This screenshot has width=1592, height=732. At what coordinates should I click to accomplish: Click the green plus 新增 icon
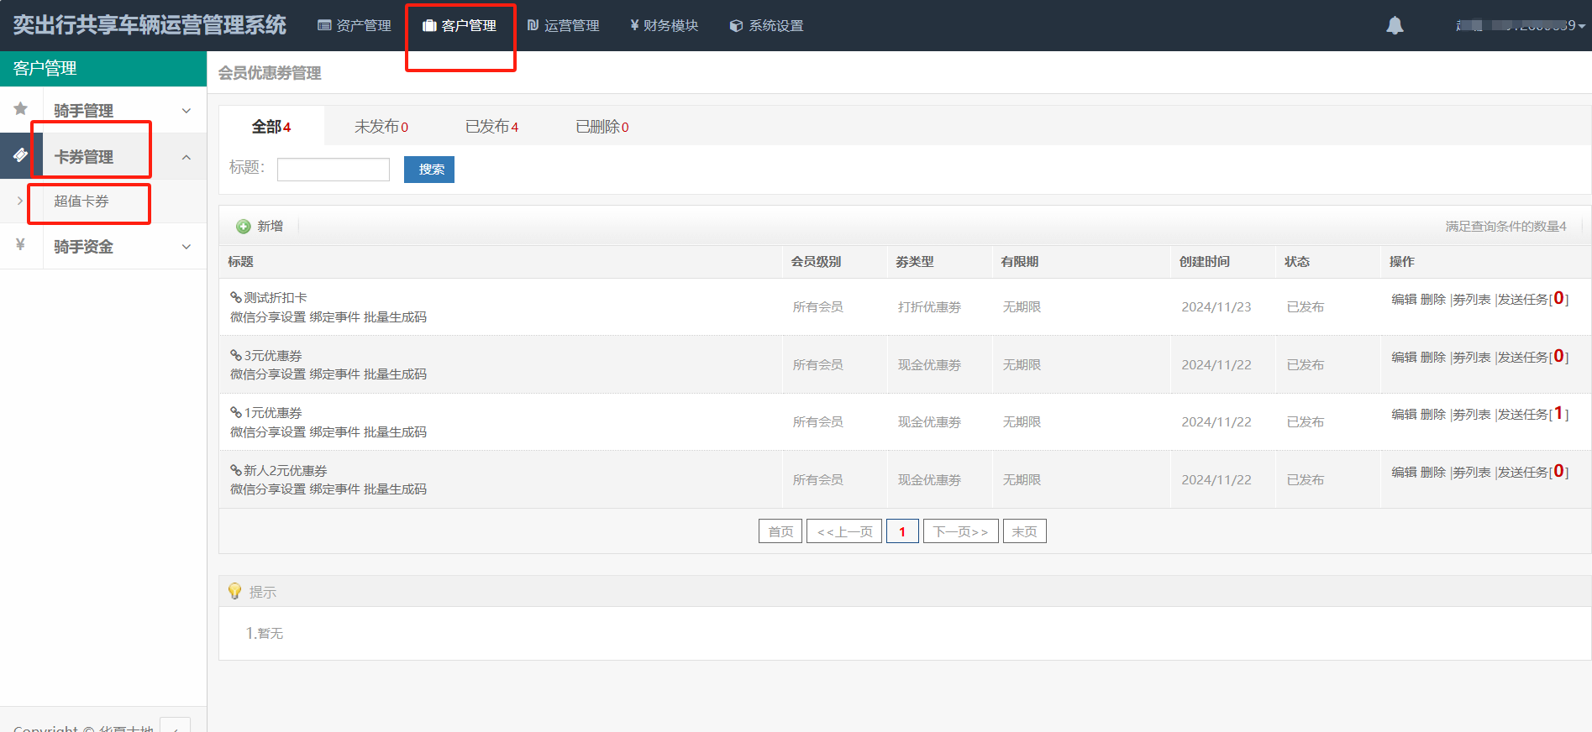[x=244, y=227]
